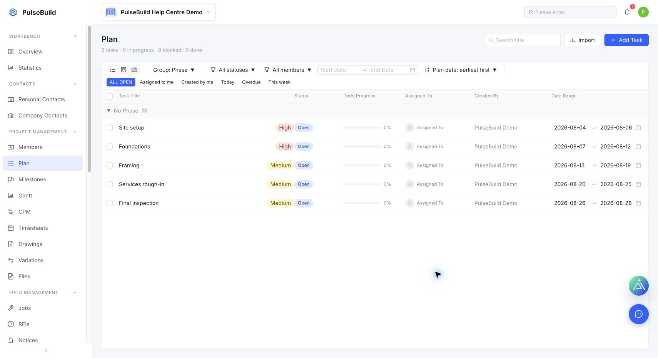Image resolution: width=658 pixels, height=358 pixels.
Task: Open the notifications bell
Action: (x=627, y=12)
